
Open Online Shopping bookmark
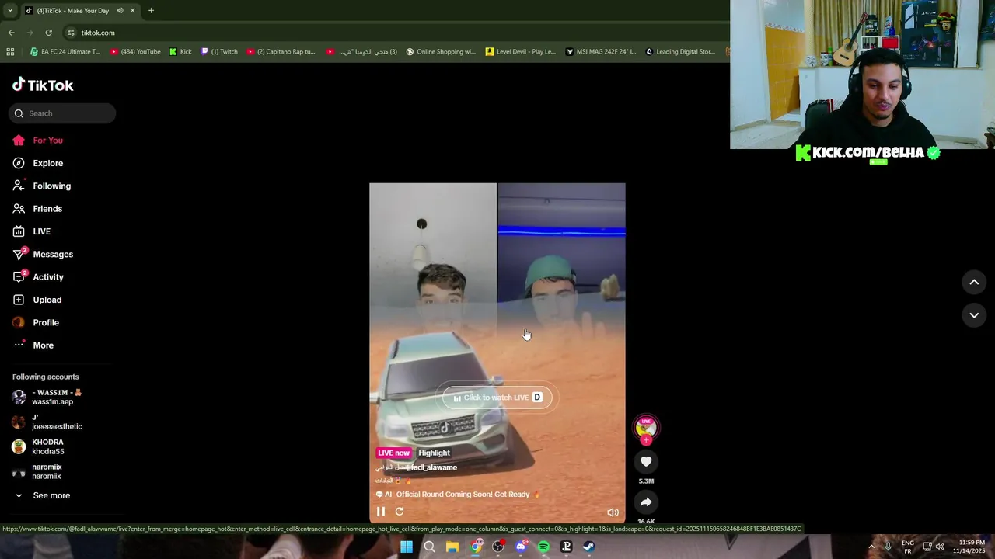tap(441, 52)
